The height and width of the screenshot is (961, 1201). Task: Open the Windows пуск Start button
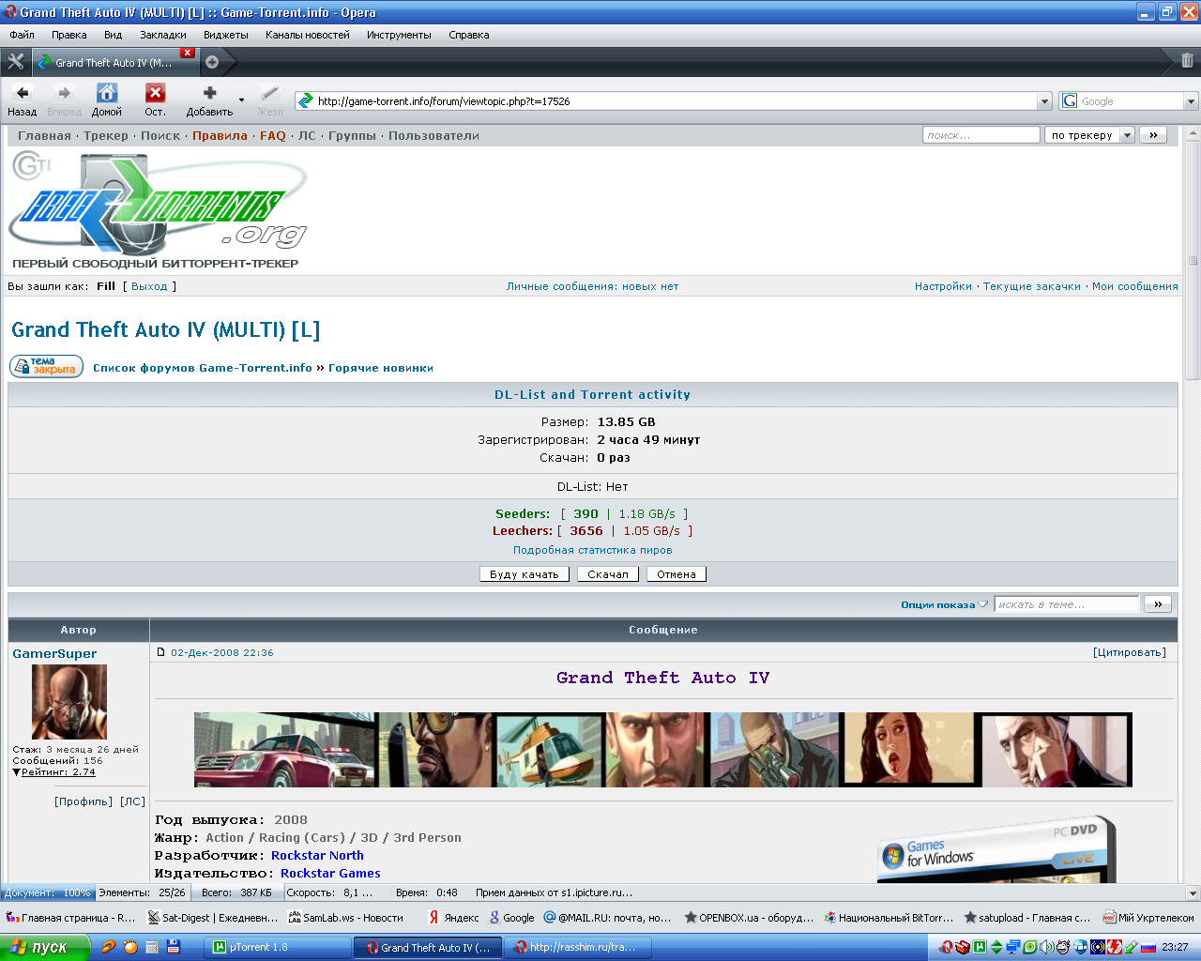click(45, 947)
